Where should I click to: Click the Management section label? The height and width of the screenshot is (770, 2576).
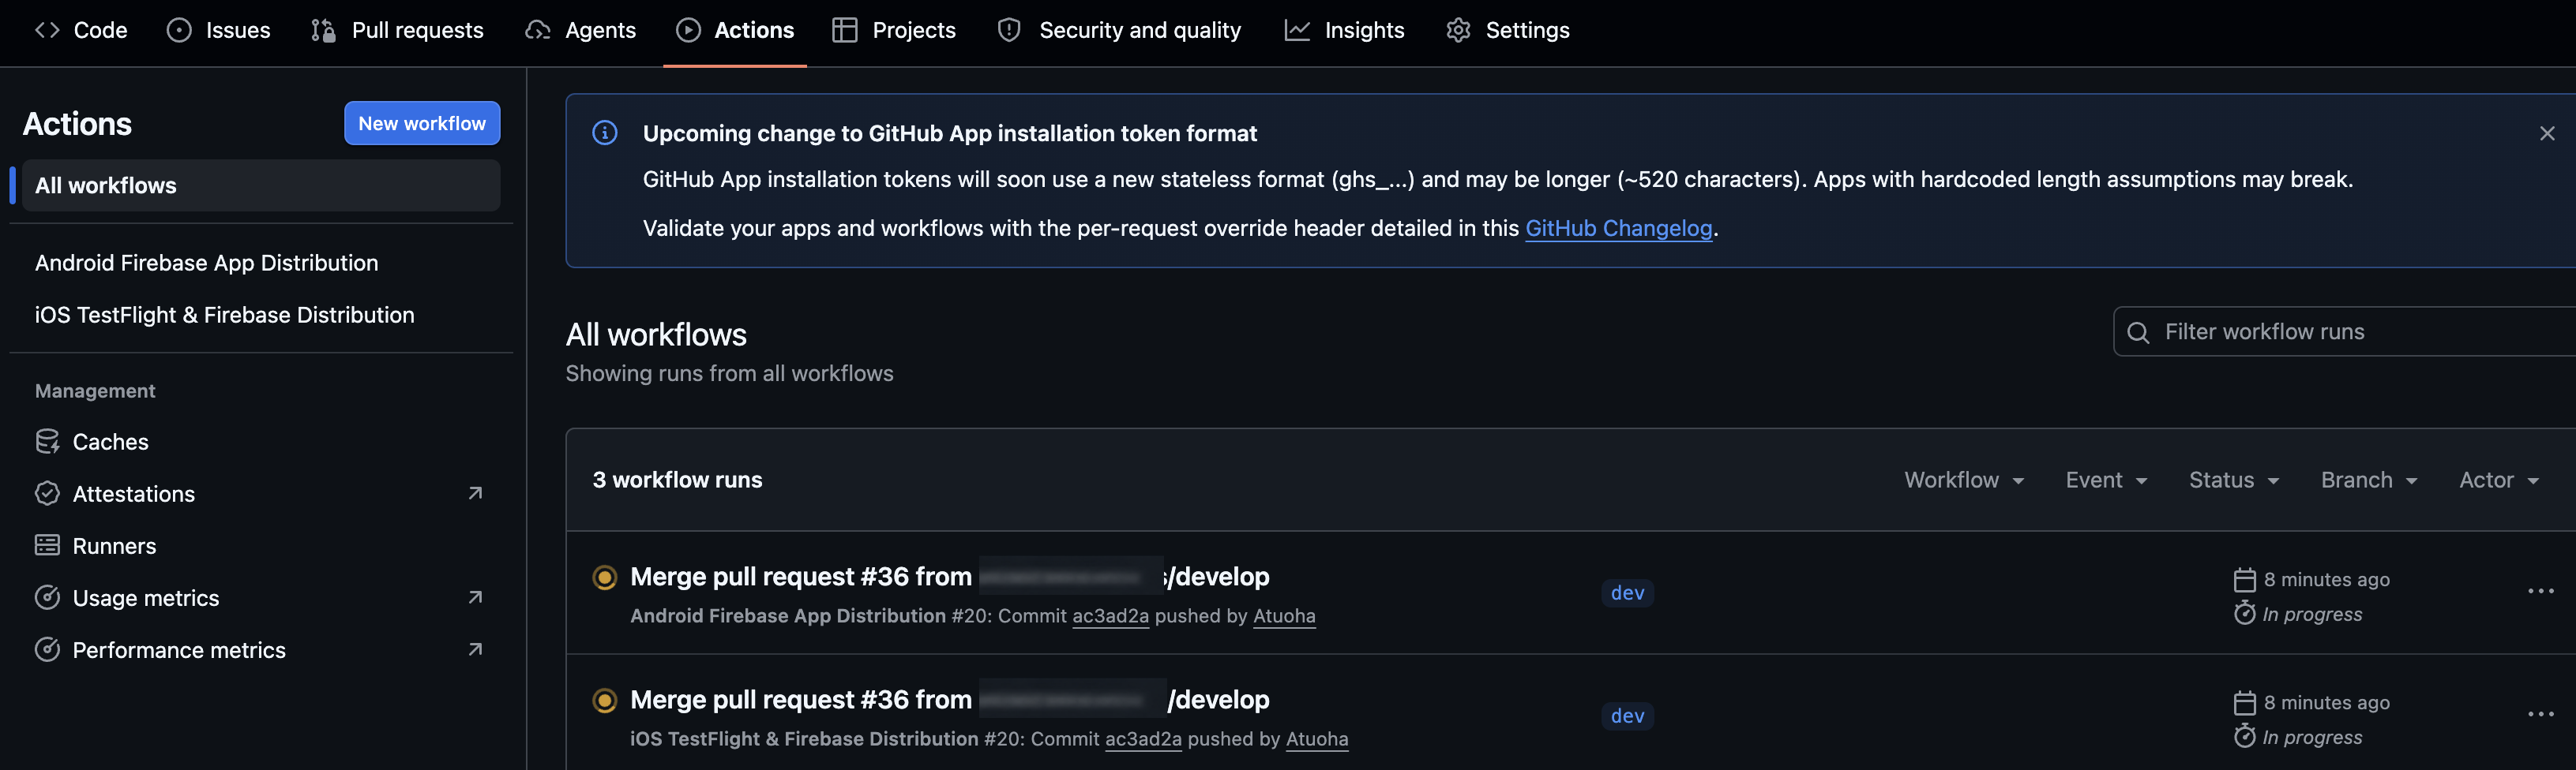[x=95, y=391]
